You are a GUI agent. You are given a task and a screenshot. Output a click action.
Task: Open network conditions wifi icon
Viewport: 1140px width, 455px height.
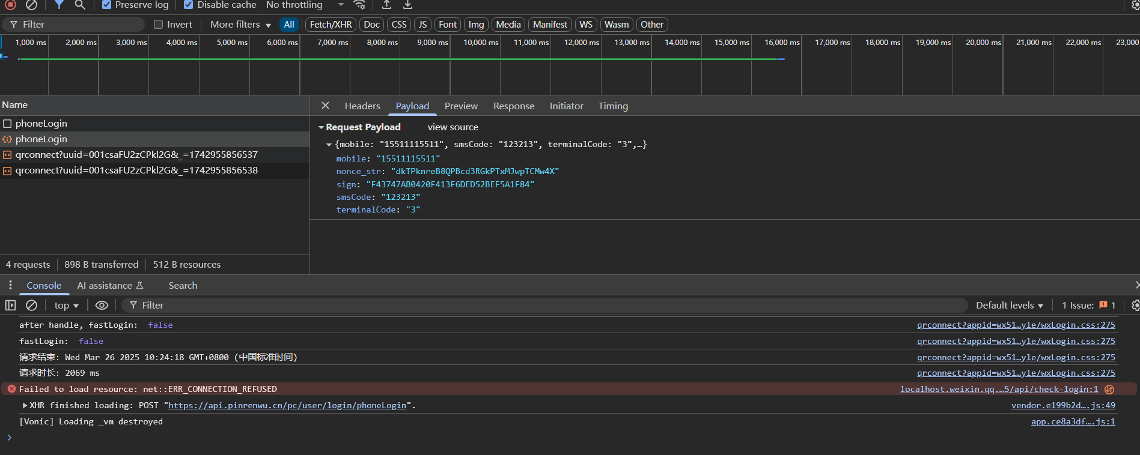359,5
